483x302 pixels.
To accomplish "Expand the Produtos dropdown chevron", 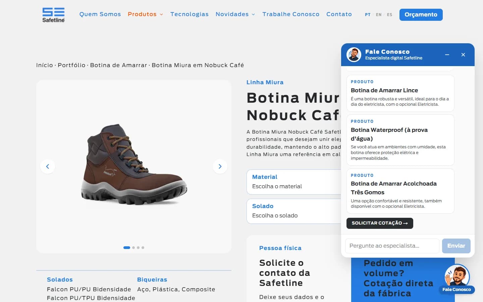I will coord(161,14).
